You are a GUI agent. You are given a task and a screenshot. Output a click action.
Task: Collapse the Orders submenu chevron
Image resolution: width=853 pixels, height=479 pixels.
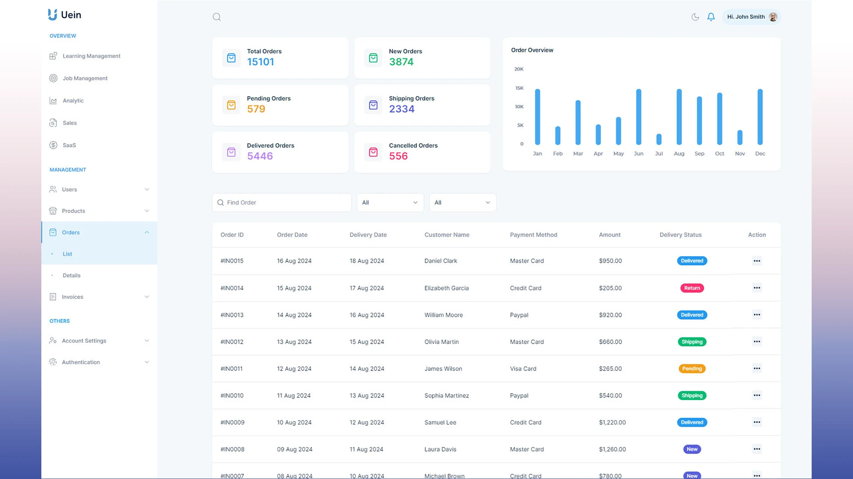click(147, 232)
